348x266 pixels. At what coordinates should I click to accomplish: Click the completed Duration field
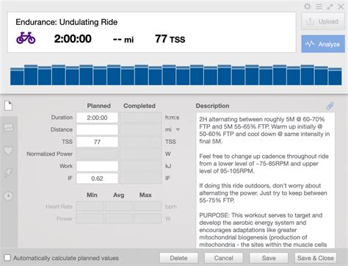tap(141, 118)
